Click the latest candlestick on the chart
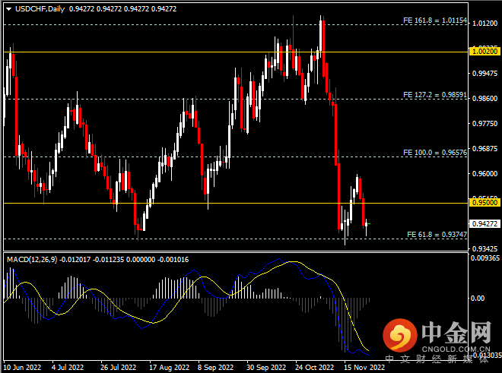 click(368, 225)
